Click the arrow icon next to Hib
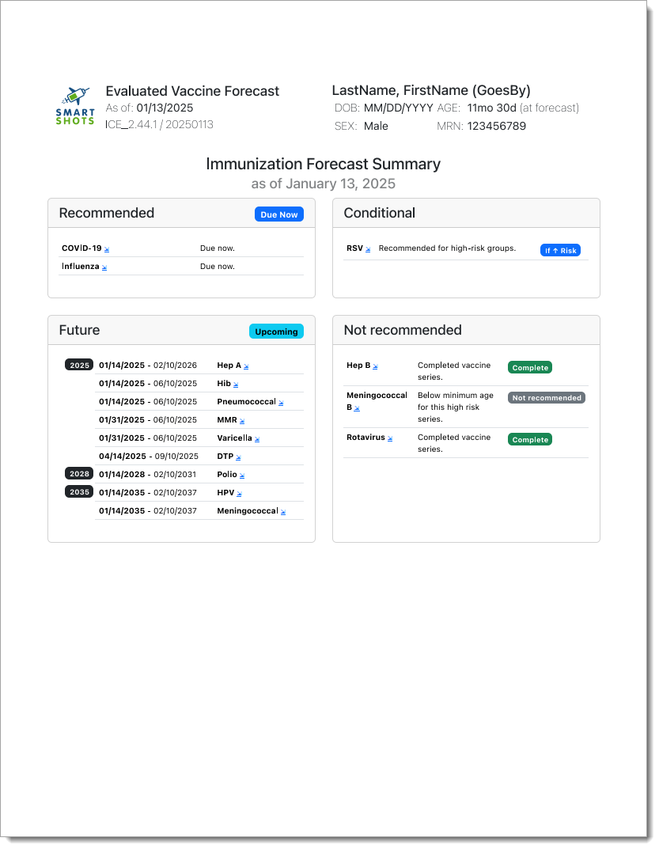659x849 pixels. click(x=236, y=385)
